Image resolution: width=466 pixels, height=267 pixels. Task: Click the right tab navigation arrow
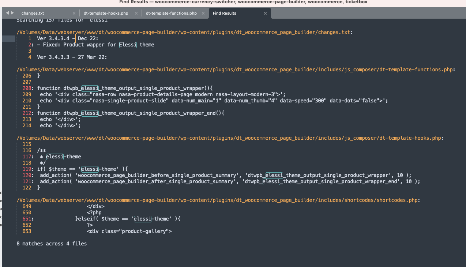coord(12,13)
